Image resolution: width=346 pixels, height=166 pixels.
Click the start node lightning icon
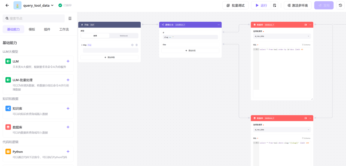pyautogui.click(x=82, y=25)
